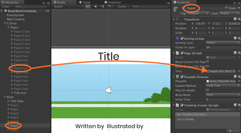
Task: Disable Page Script component checkbox
Action: tap(182, 53)
